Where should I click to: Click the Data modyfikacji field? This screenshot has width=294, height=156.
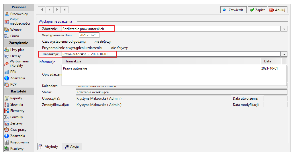275,105
